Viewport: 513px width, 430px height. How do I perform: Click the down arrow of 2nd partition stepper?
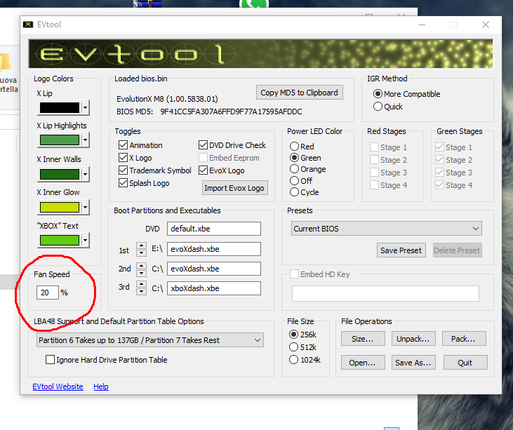(141, 273)
